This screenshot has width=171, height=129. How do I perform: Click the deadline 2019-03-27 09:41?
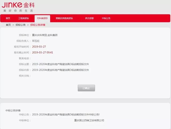click(42, 53)
